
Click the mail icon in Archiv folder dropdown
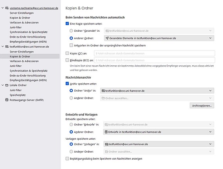(x=103, y=91)
